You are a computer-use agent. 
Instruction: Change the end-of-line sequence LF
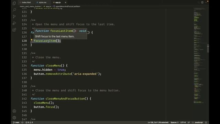point(189,123)
